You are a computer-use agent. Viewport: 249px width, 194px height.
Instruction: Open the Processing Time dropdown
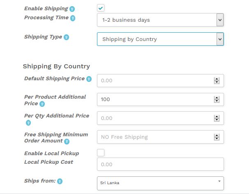[x=160, y=20]
